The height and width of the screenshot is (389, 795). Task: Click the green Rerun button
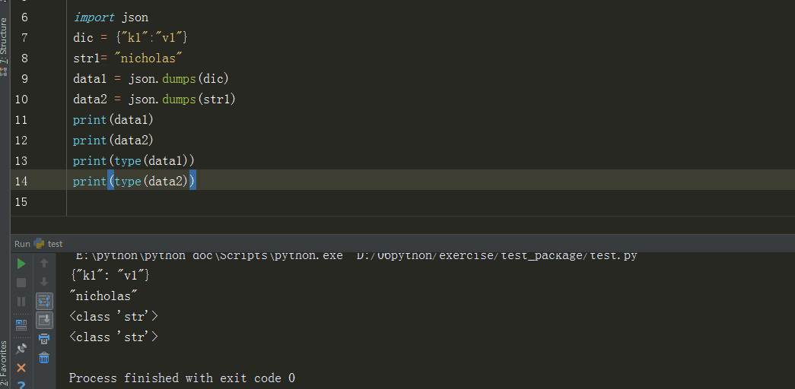click(21, 264)
